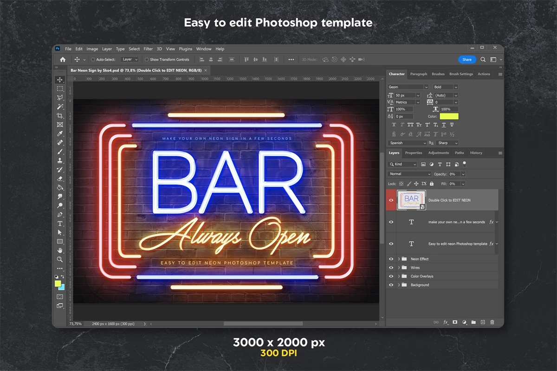The width and height of the screenshot is (557, 371).
Task: Click the BAR smart object layer thumbnail
Action: [411, 200]
